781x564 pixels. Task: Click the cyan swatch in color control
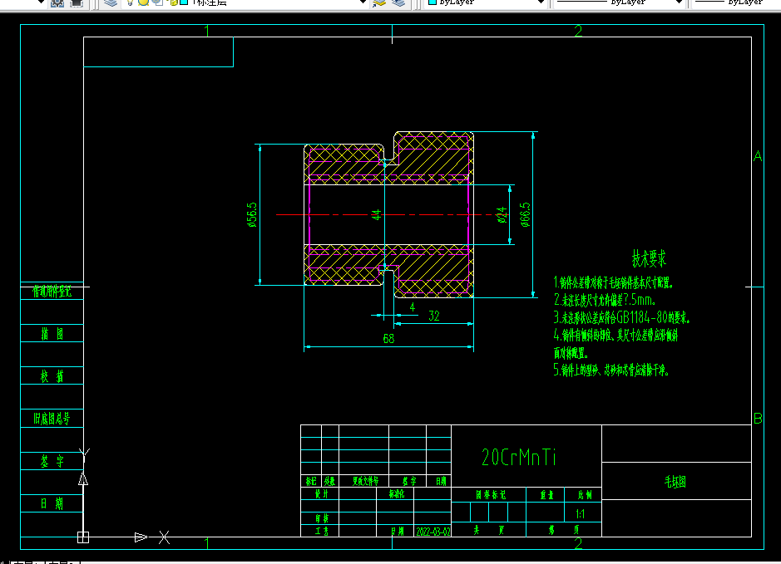(x=433, y=2)
